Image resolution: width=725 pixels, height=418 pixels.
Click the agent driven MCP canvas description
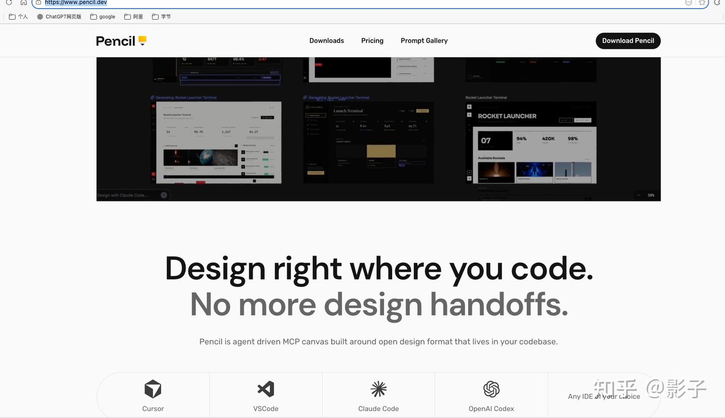[x=379, y=341]
